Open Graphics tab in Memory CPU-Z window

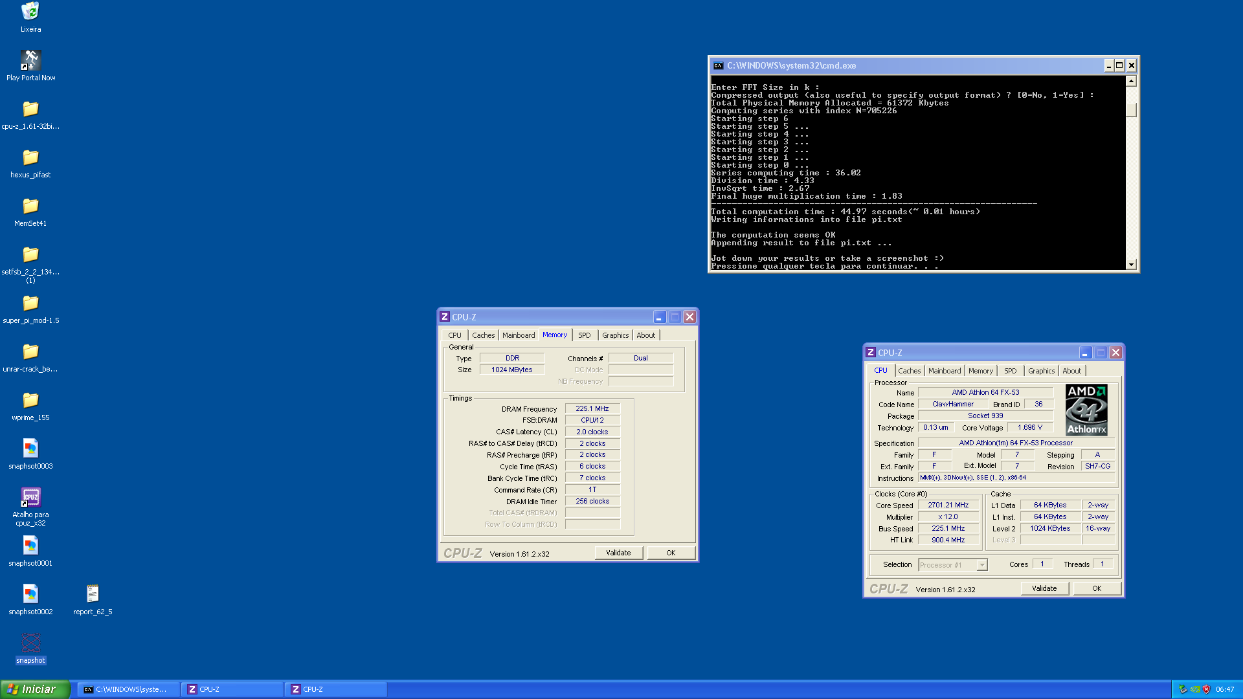coord(615,335)
